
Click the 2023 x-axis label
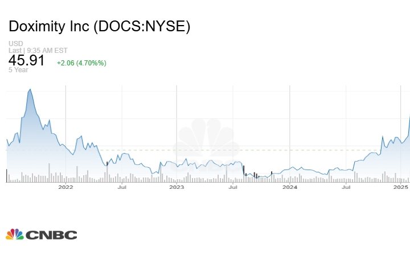click(177, 187)
